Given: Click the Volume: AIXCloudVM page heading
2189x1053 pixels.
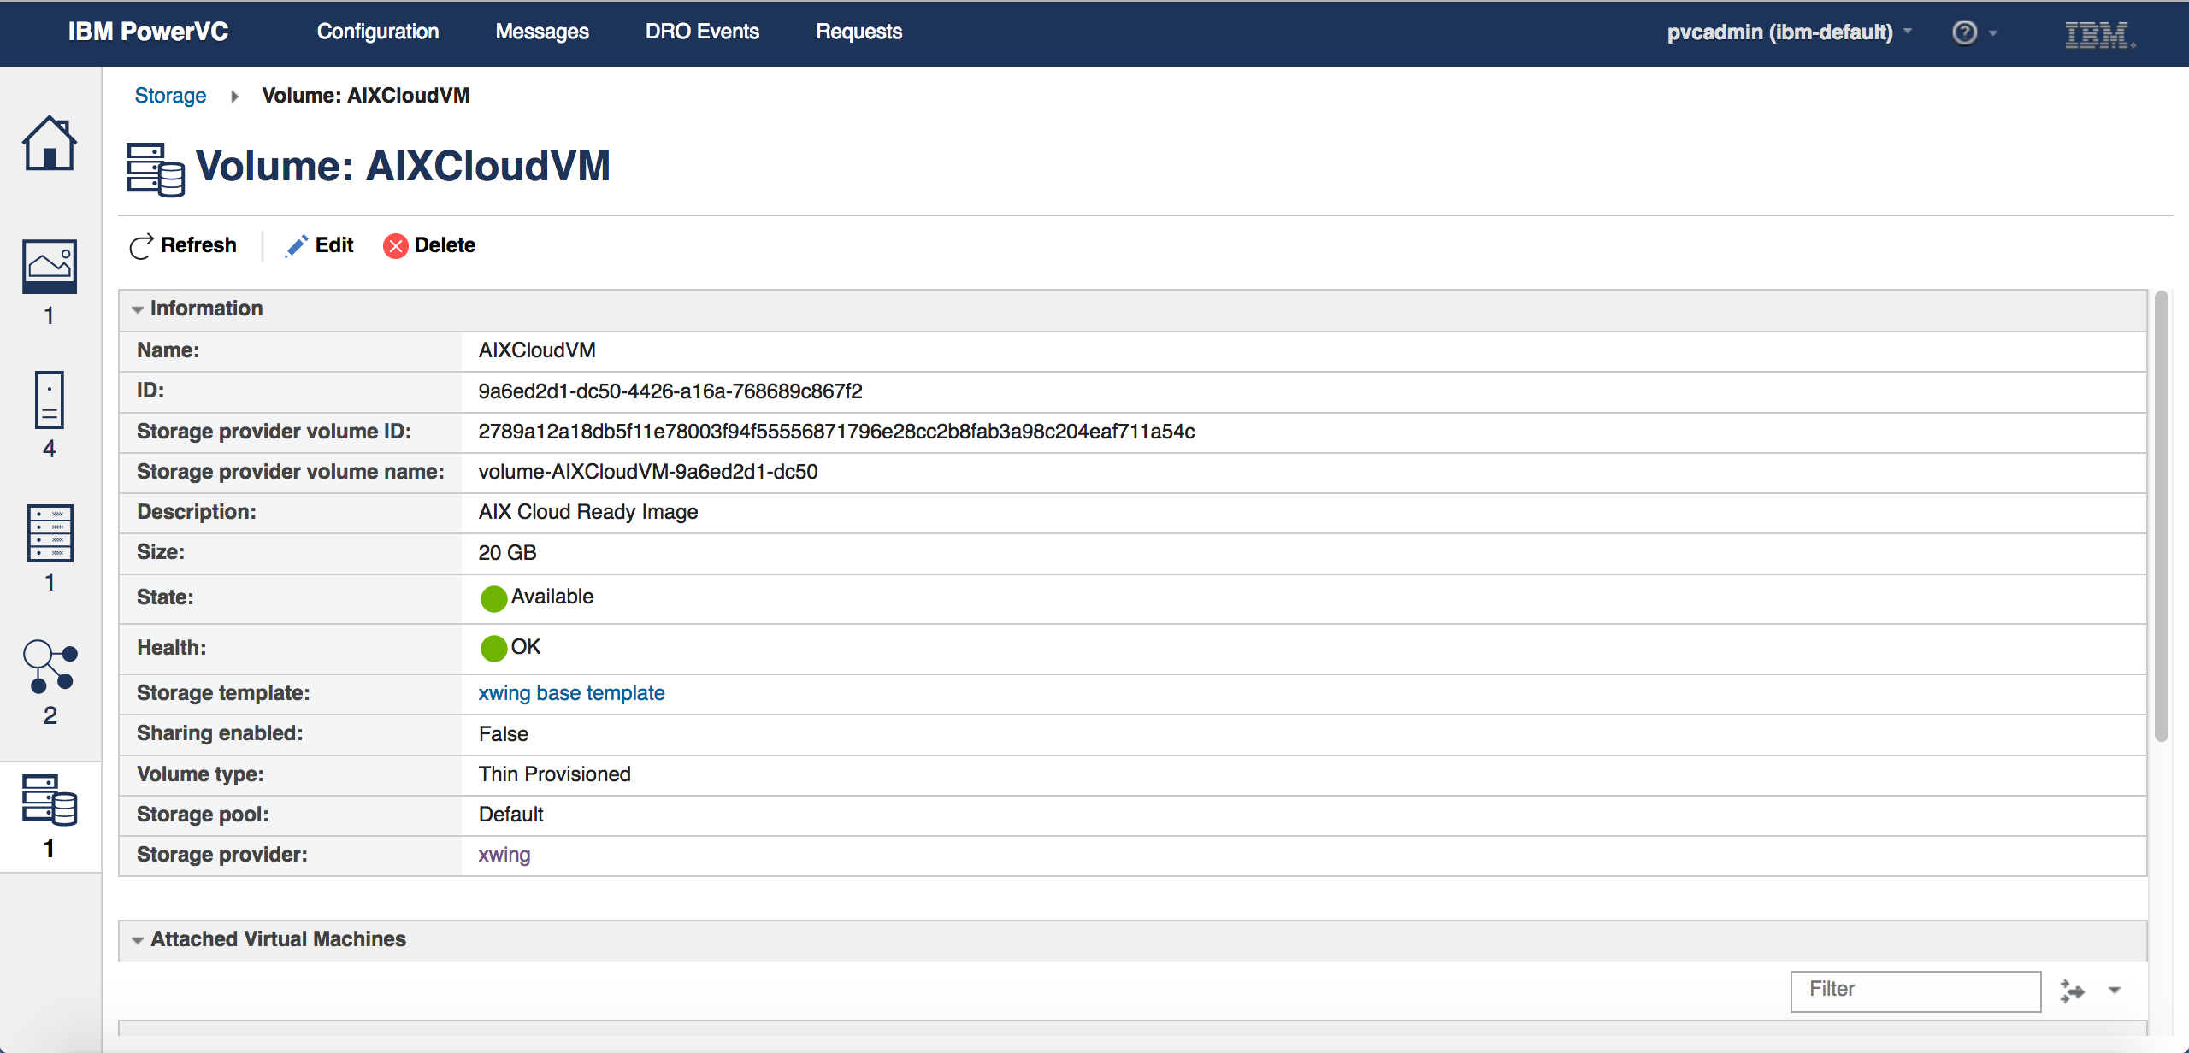Looking at the screenshot, I should point(403,166).
